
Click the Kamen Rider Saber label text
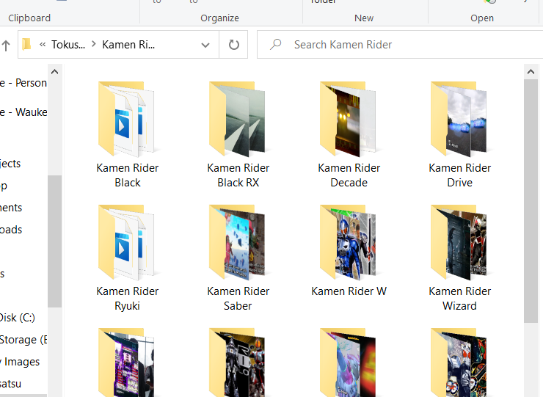[238, 299]
